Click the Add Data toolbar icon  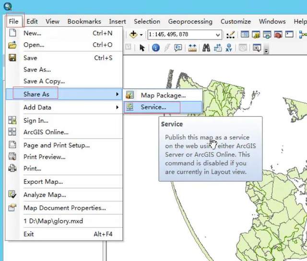tap(133, 34)
